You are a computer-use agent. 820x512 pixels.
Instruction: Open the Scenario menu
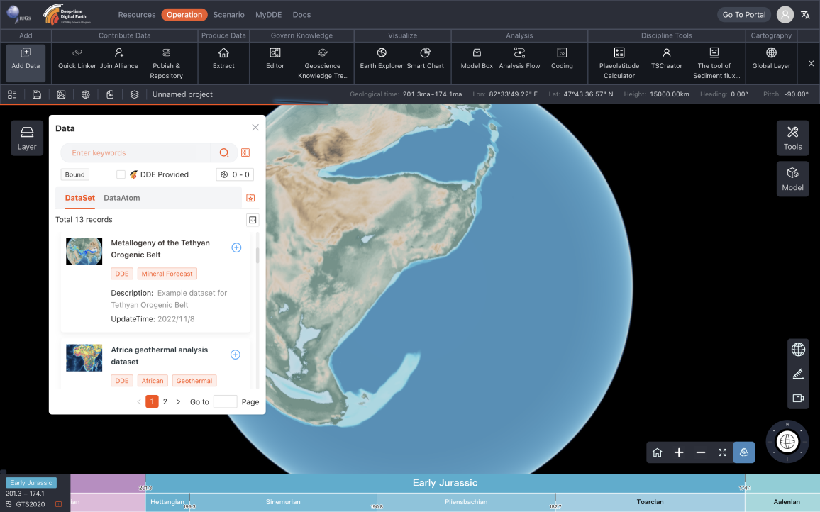click(x=228, y=15)
